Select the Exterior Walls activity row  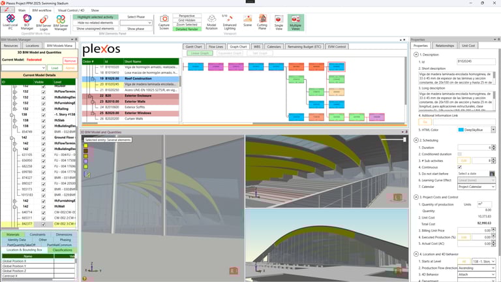130,102
